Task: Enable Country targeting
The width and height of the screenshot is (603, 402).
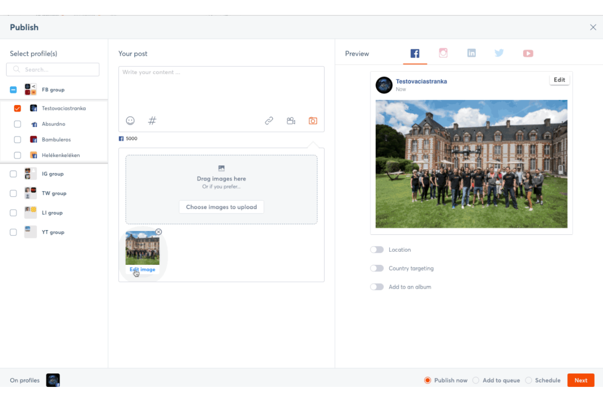Action: tap(377, 268)
